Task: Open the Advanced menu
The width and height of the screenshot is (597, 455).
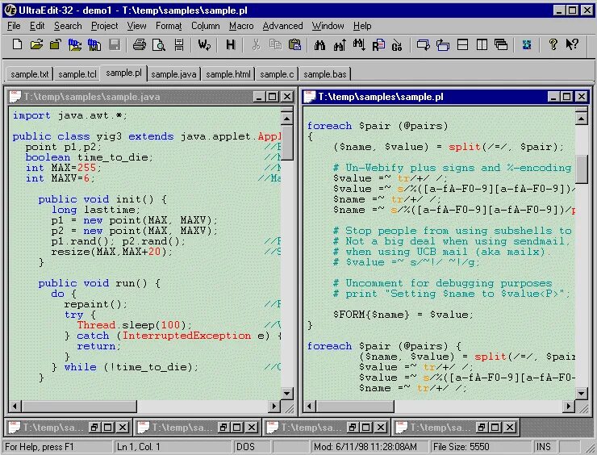Action: coord(282,26)
